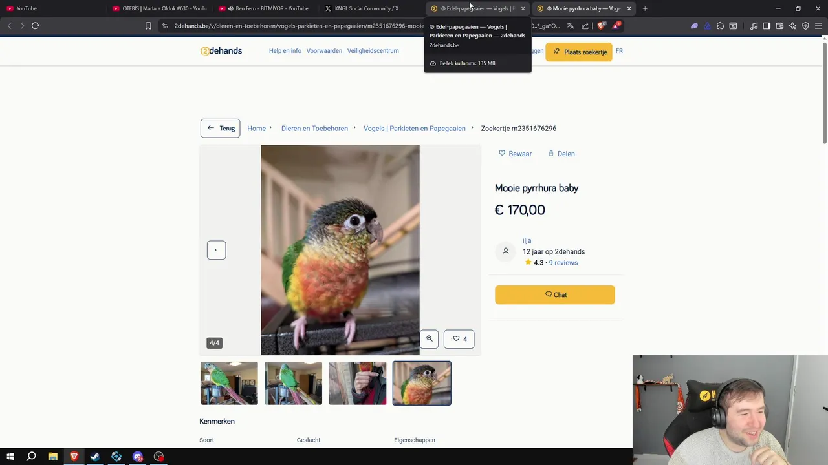Switch to KNGL Social Community tab
Image resolution: width=828 pixels, height=465 pixels.
(367, 8)
